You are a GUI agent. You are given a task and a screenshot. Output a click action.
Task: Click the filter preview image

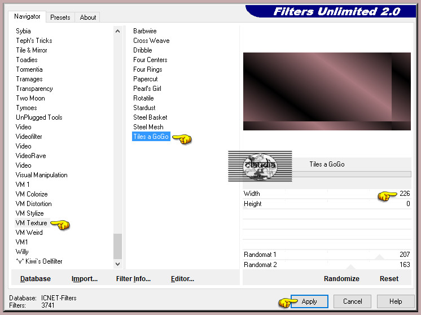327,91
